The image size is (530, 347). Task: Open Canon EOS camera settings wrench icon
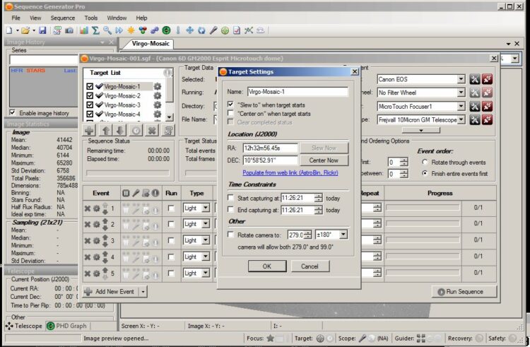475,79
